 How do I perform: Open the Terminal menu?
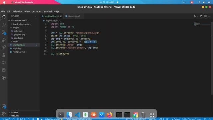pyautogui.click(x=47, y=12)
